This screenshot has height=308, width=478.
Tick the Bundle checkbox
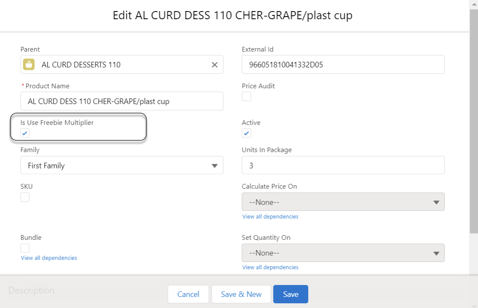click(25, 248)
